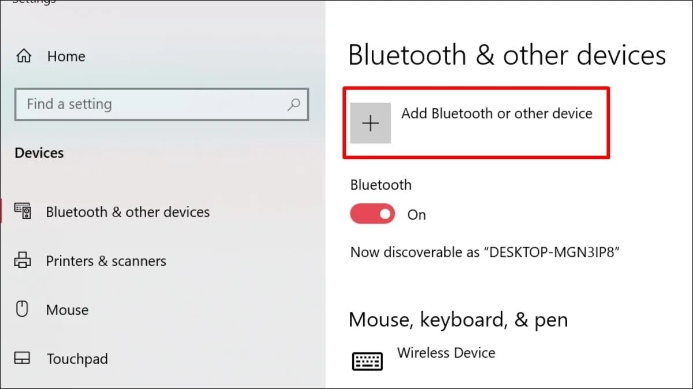Image resolution: width=693 pixels, height=389 pixels.
Task: Click the Wireless Device keyboard icon
Action: (367, 361)
